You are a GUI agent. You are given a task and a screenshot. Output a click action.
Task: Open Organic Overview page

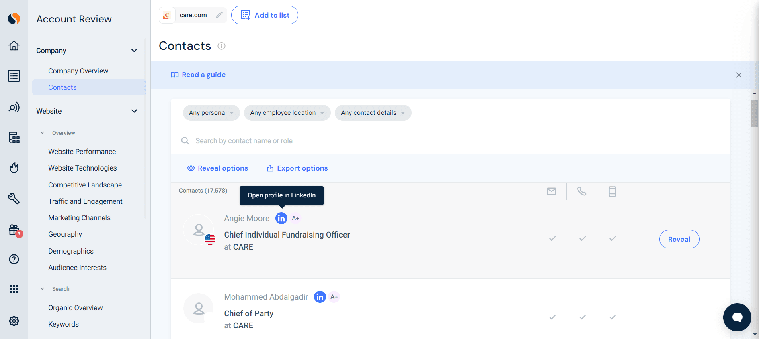pyautogui.click(x=76, y=308)
